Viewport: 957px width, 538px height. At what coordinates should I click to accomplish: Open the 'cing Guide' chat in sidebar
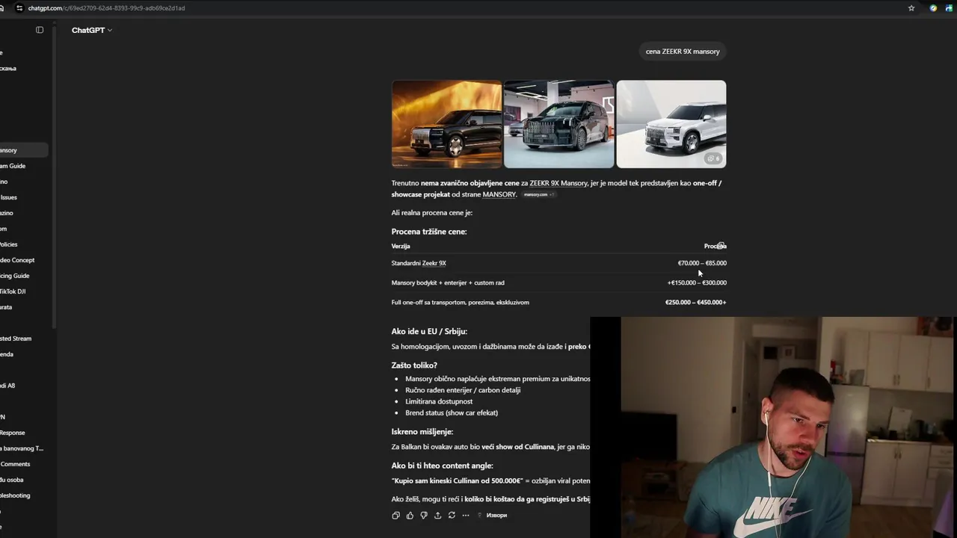(x=22, y=276)
